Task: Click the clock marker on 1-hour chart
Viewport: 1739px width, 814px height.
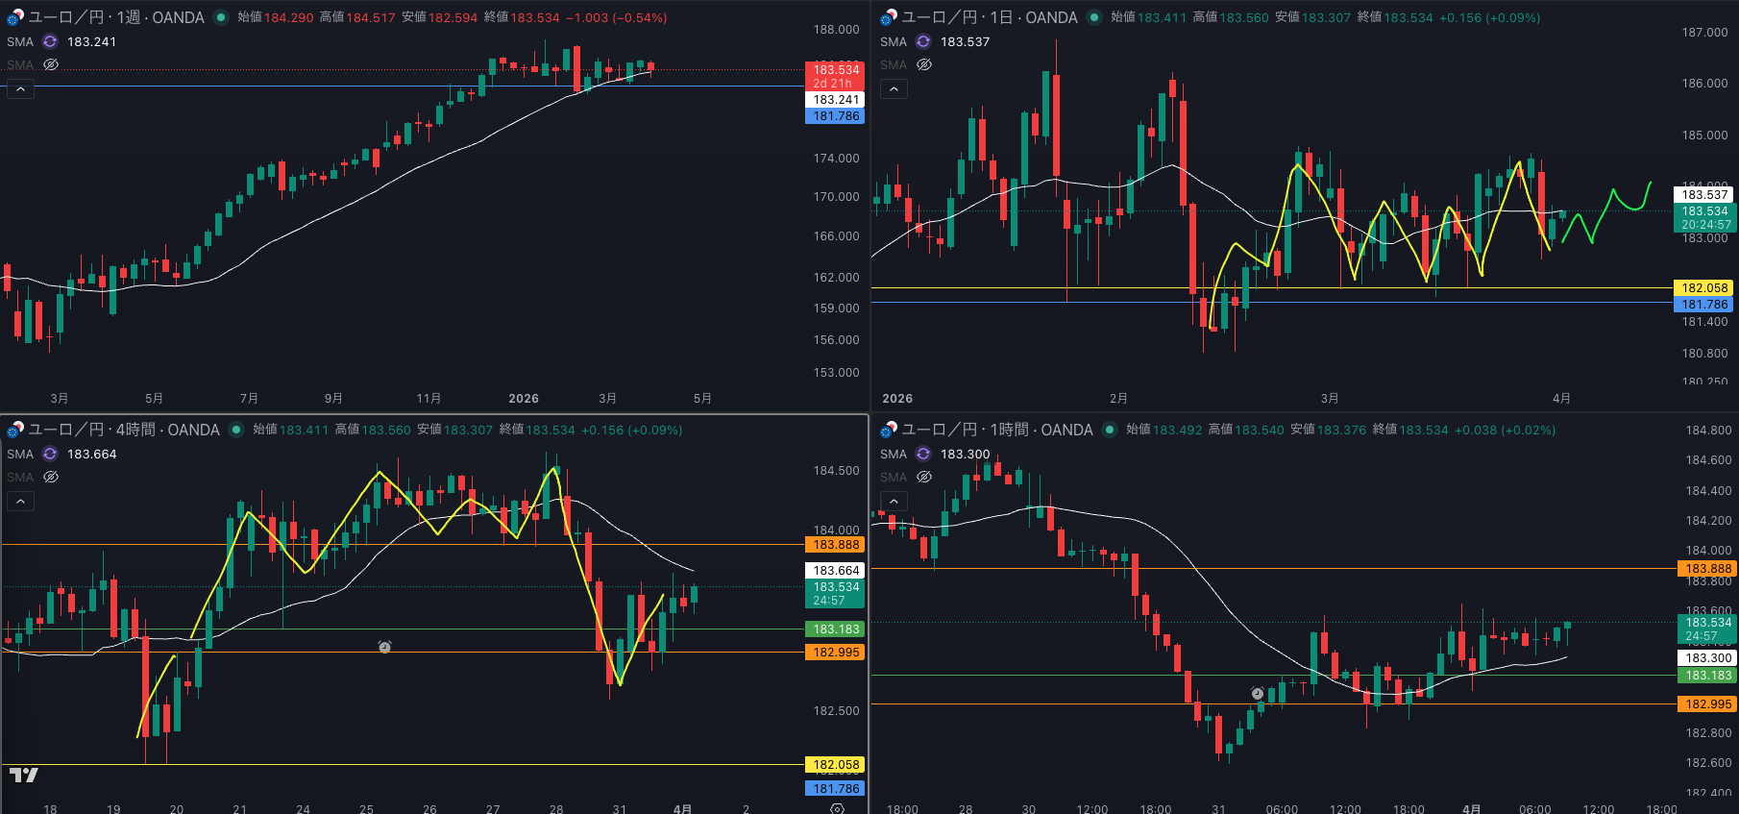Action: tap(1258, 693)
